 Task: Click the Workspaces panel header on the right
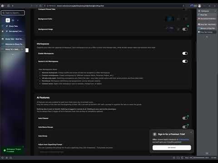205,11
